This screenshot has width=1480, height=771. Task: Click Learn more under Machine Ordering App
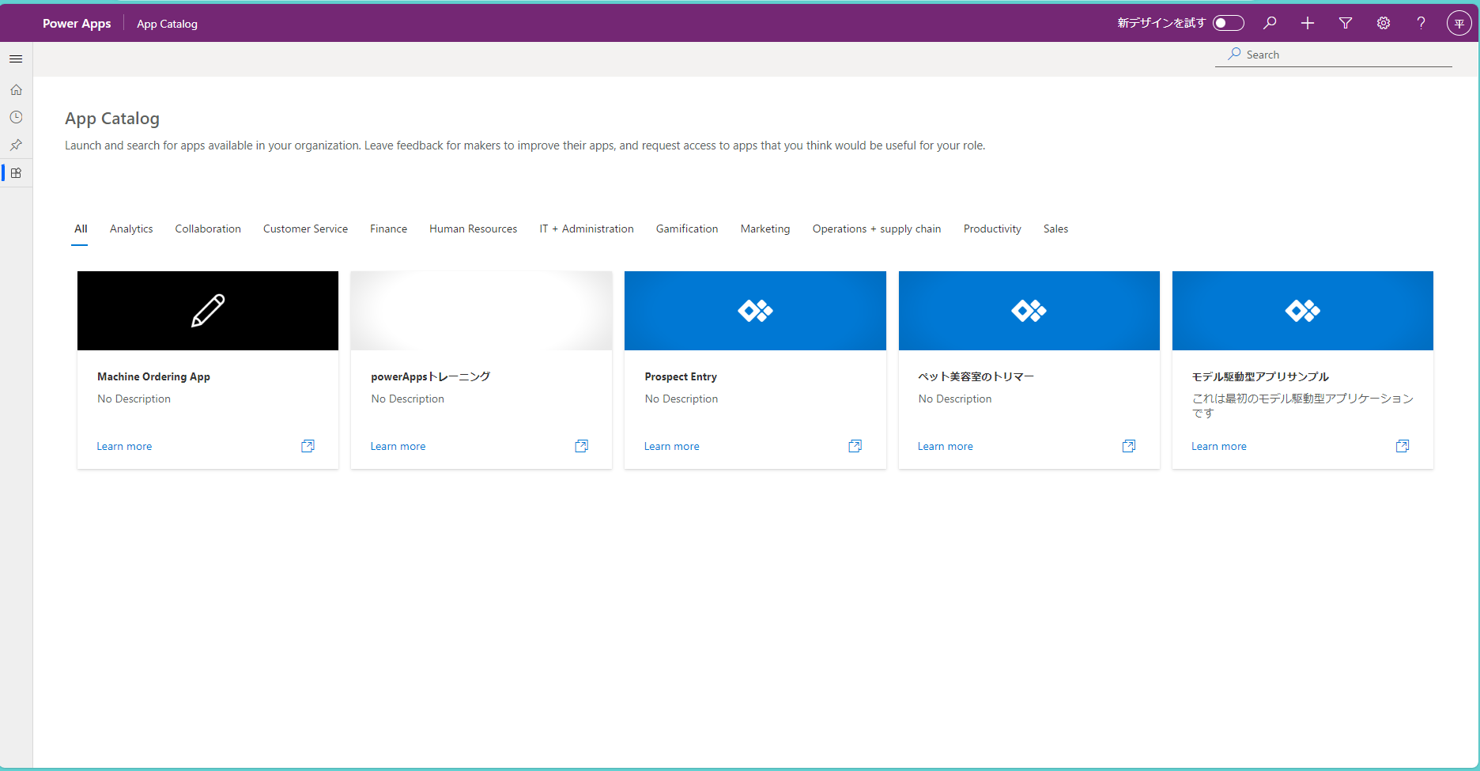point(124,446)
